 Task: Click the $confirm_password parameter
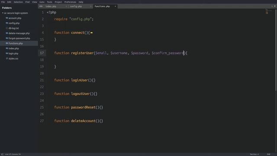point(167,53)
